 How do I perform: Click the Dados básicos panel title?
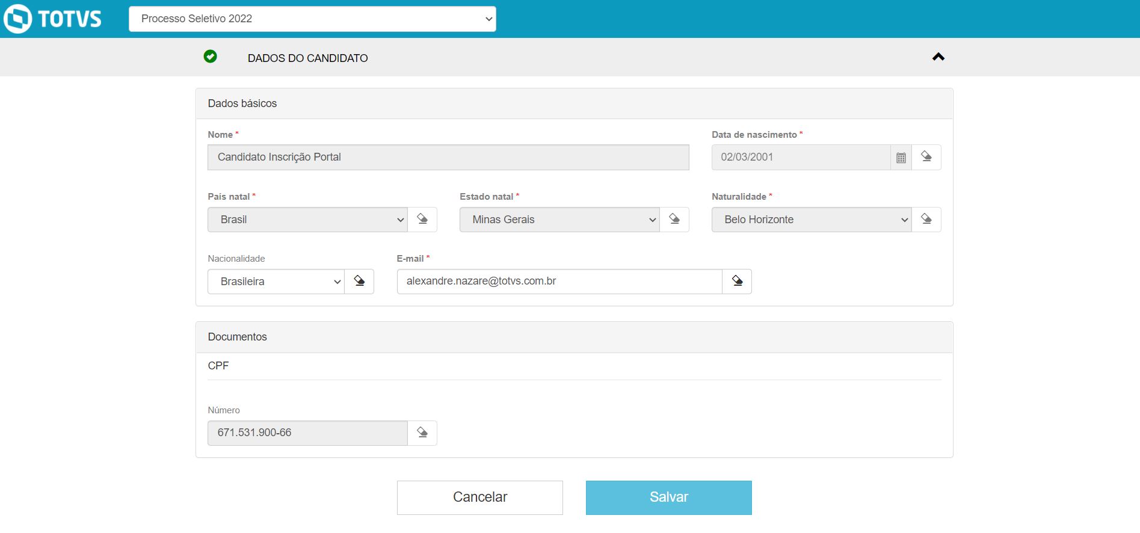tap(242, 103)
